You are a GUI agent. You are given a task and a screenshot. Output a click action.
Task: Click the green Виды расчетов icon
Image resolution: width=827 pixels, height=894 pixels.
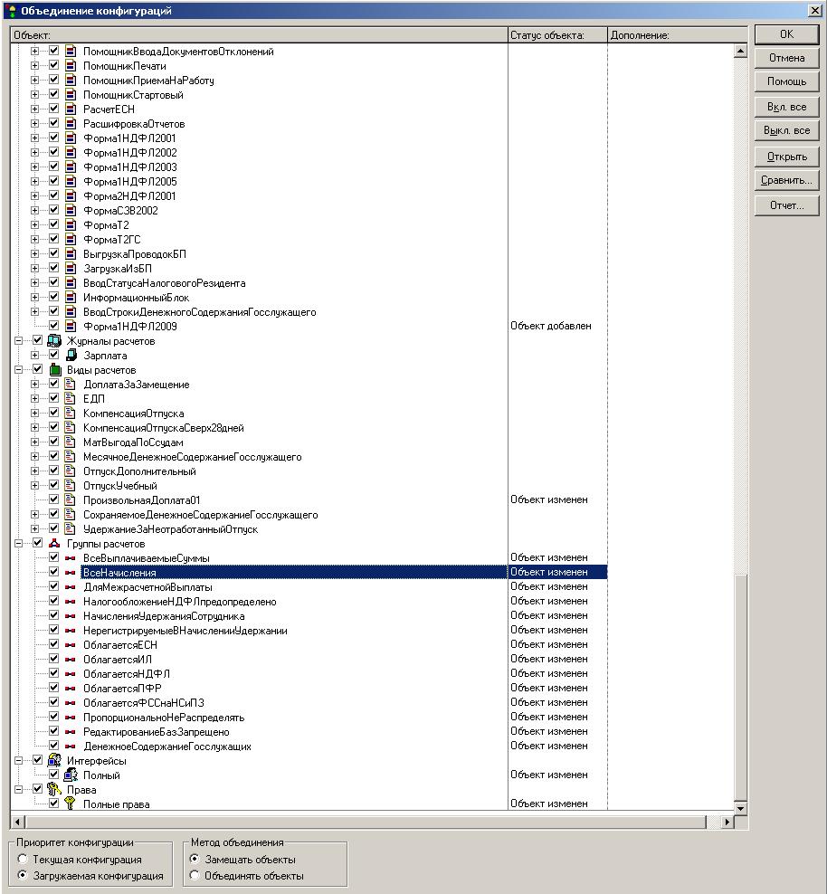click(x=54, y=370)
